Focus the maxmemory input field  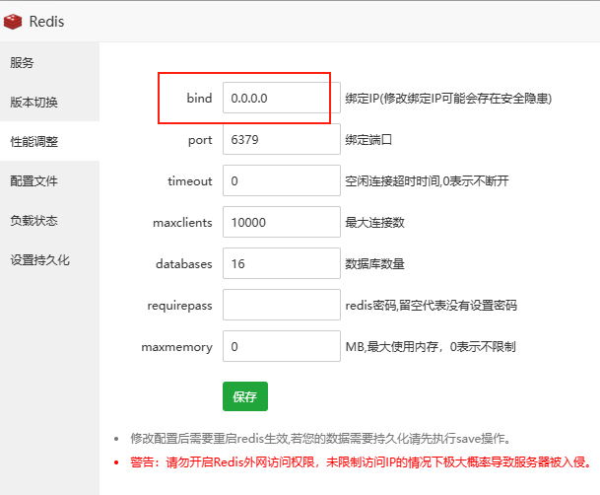(x=282, y=346)
